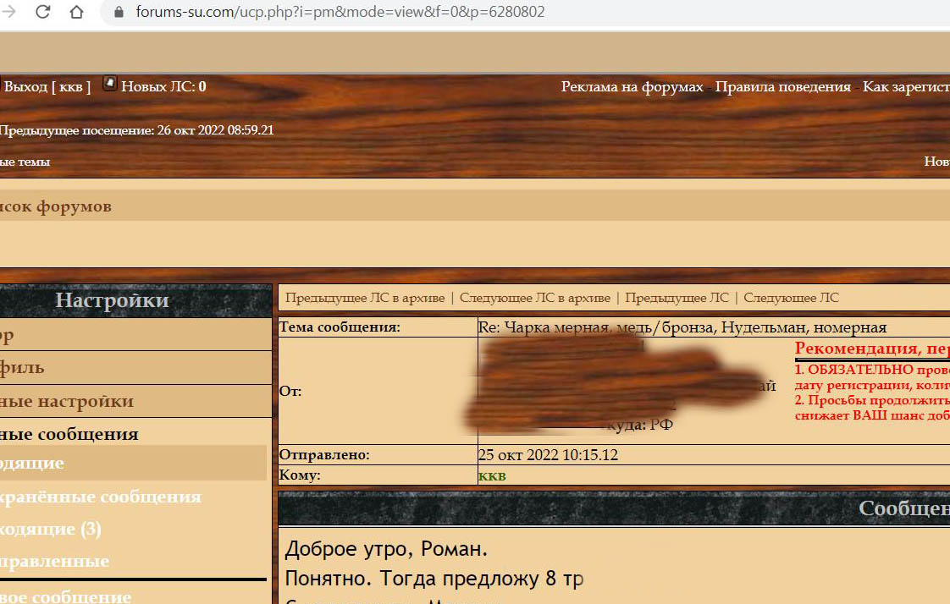Open Предыдущее ЛС message
This screenshot has height=604, width=950.
pyautogui.click(x=677, y=298)
